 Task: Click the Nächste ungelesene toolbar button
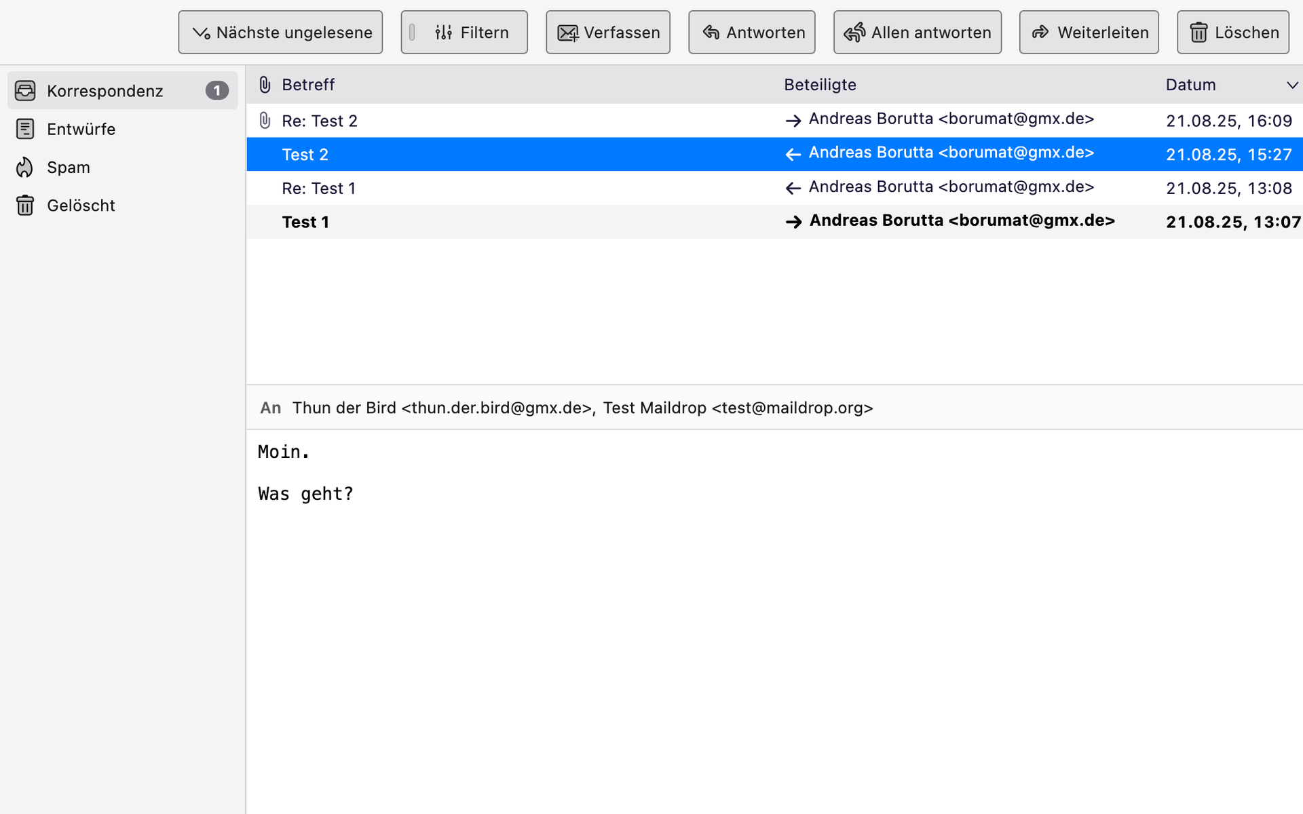tap(280, 32)
